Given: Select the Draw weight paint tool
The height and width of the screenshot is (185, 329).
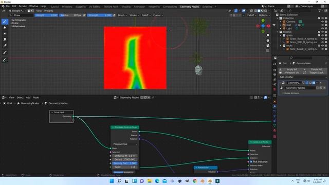Looking at the screenshot, I should point(5,22).
